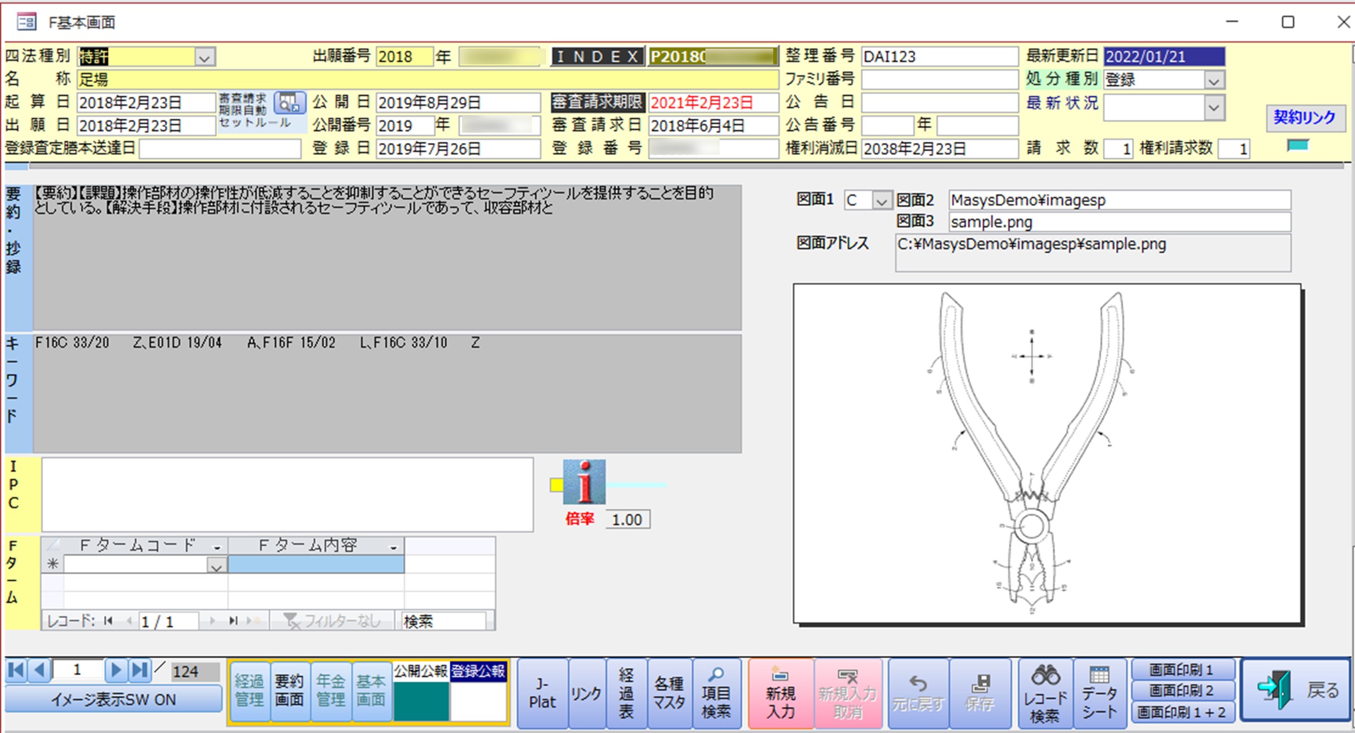Image resolution: width=1355 pixels, height=733 pixels.
Task: Go to previous record arrow
Action: [x=40, y=670]
